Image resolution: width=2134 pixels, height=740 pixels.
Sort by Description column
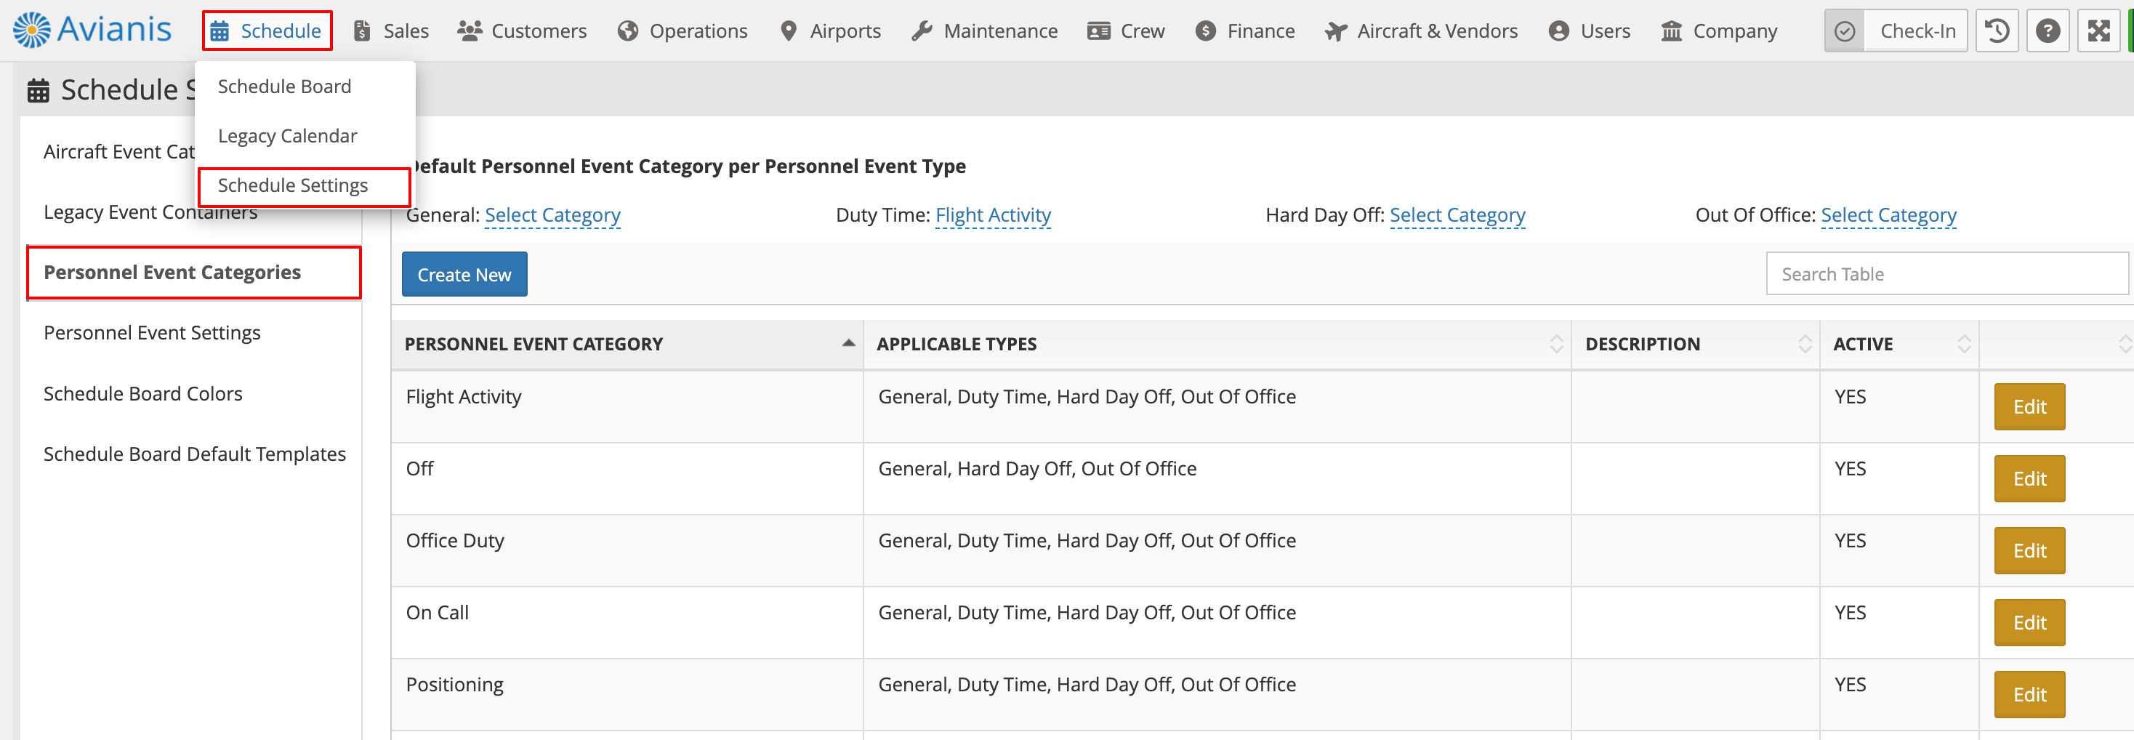point(1696,344)
